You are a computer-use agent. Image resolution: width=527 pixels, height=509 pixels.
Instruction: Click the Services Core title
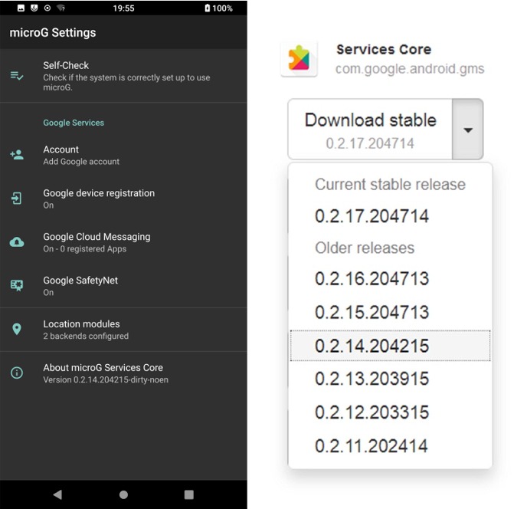[384, 50]
